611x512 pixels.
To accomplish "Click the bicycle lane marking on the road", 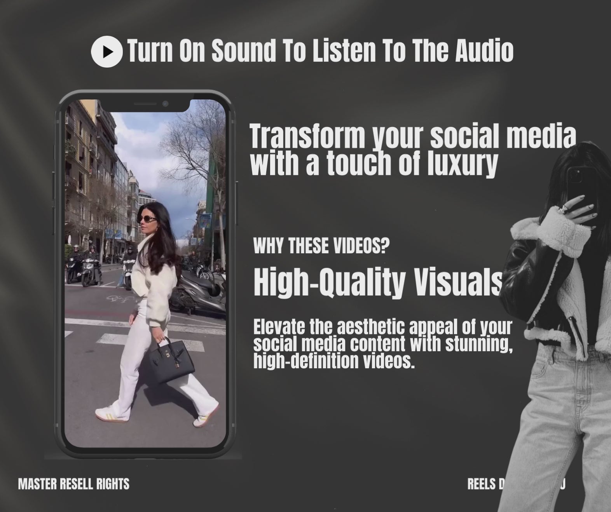I will click(x=118, y=299).
